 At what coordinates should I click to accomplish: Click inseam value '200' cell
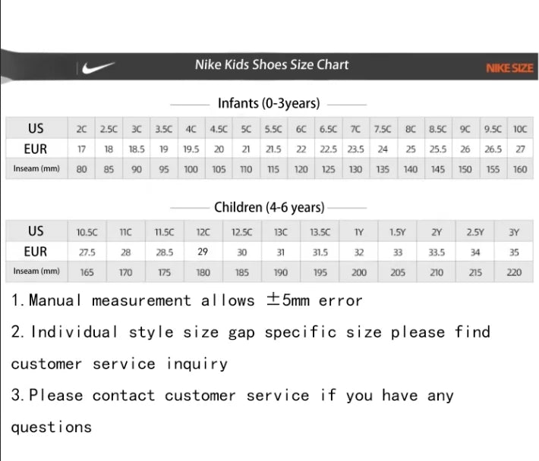click(x=358, y=272)
